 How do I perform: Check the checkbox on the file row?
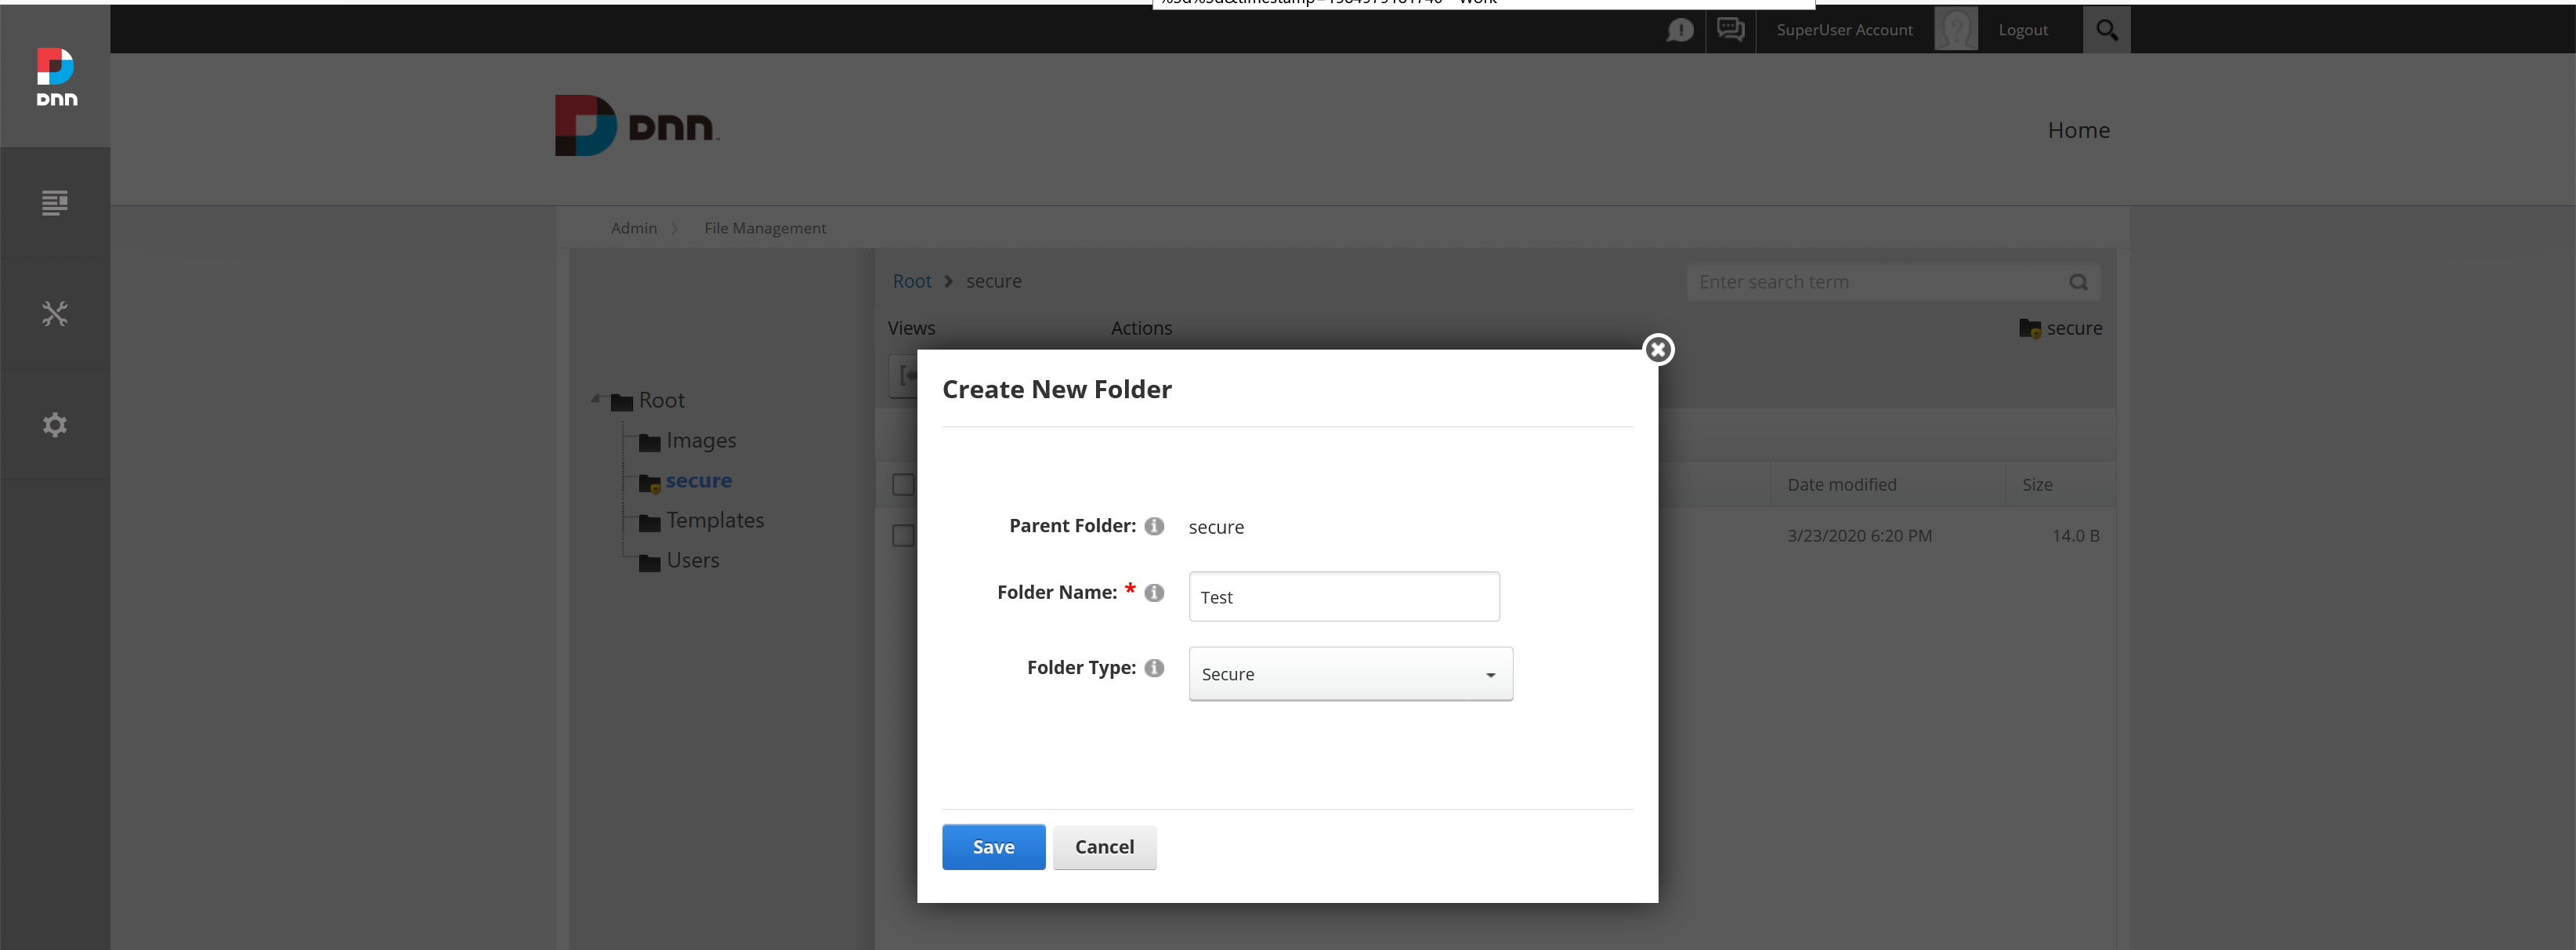point(903,535)
